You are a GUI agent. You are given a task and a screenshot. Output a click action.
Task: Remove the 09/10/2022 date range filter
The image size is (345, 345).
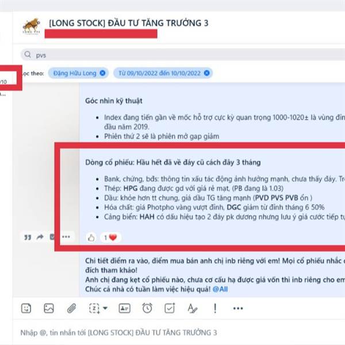(x=207, y=73)
